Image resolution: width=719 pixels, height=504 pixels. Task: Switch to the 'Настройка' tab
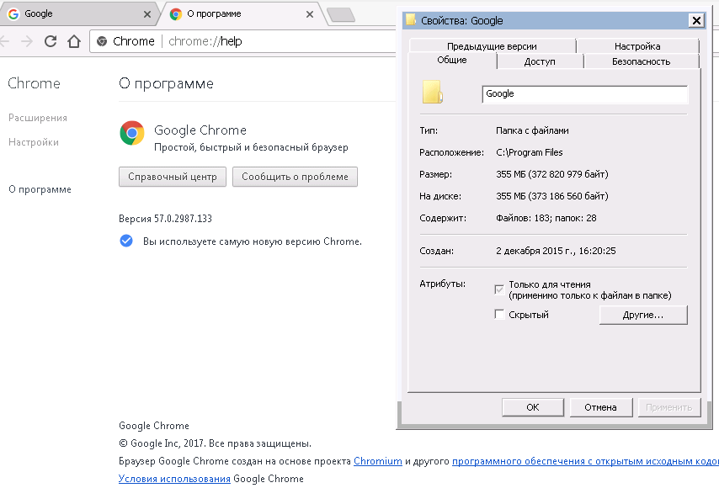637,45
